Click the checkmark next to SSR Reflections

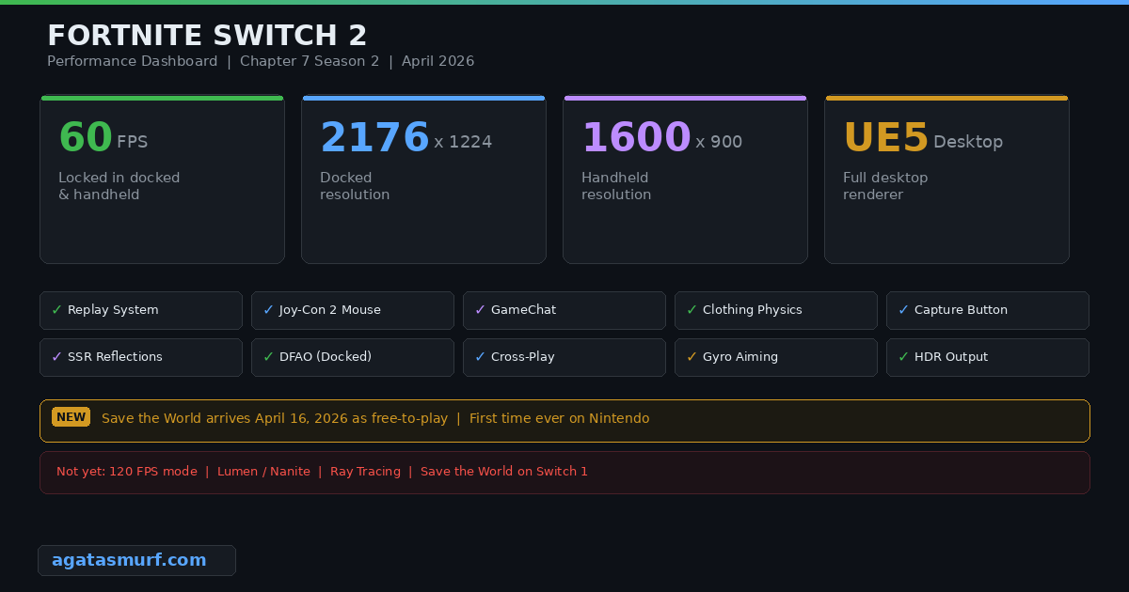tap(57, 357)
